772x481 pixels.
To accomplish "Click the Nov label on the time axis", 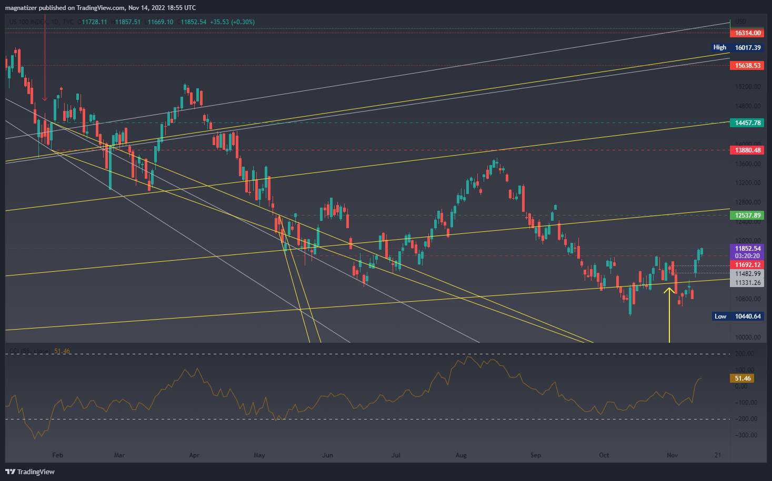I will (x=672, y=455).
